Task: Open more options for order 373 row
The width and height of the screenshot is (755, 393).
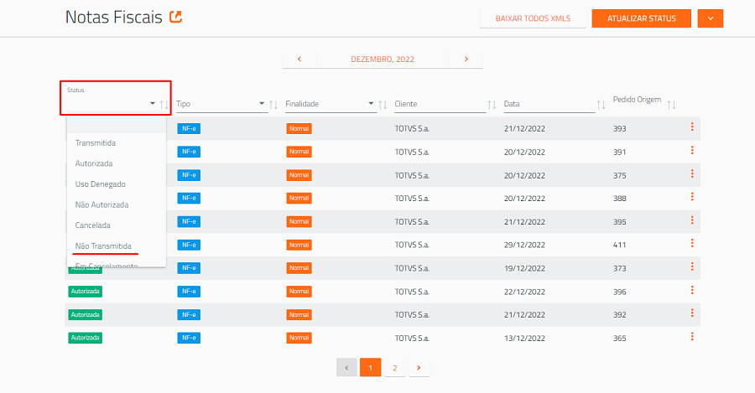Action: [692, 266]
